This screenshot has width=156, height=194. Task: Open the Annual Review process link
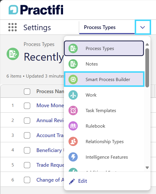click(50, 120)
